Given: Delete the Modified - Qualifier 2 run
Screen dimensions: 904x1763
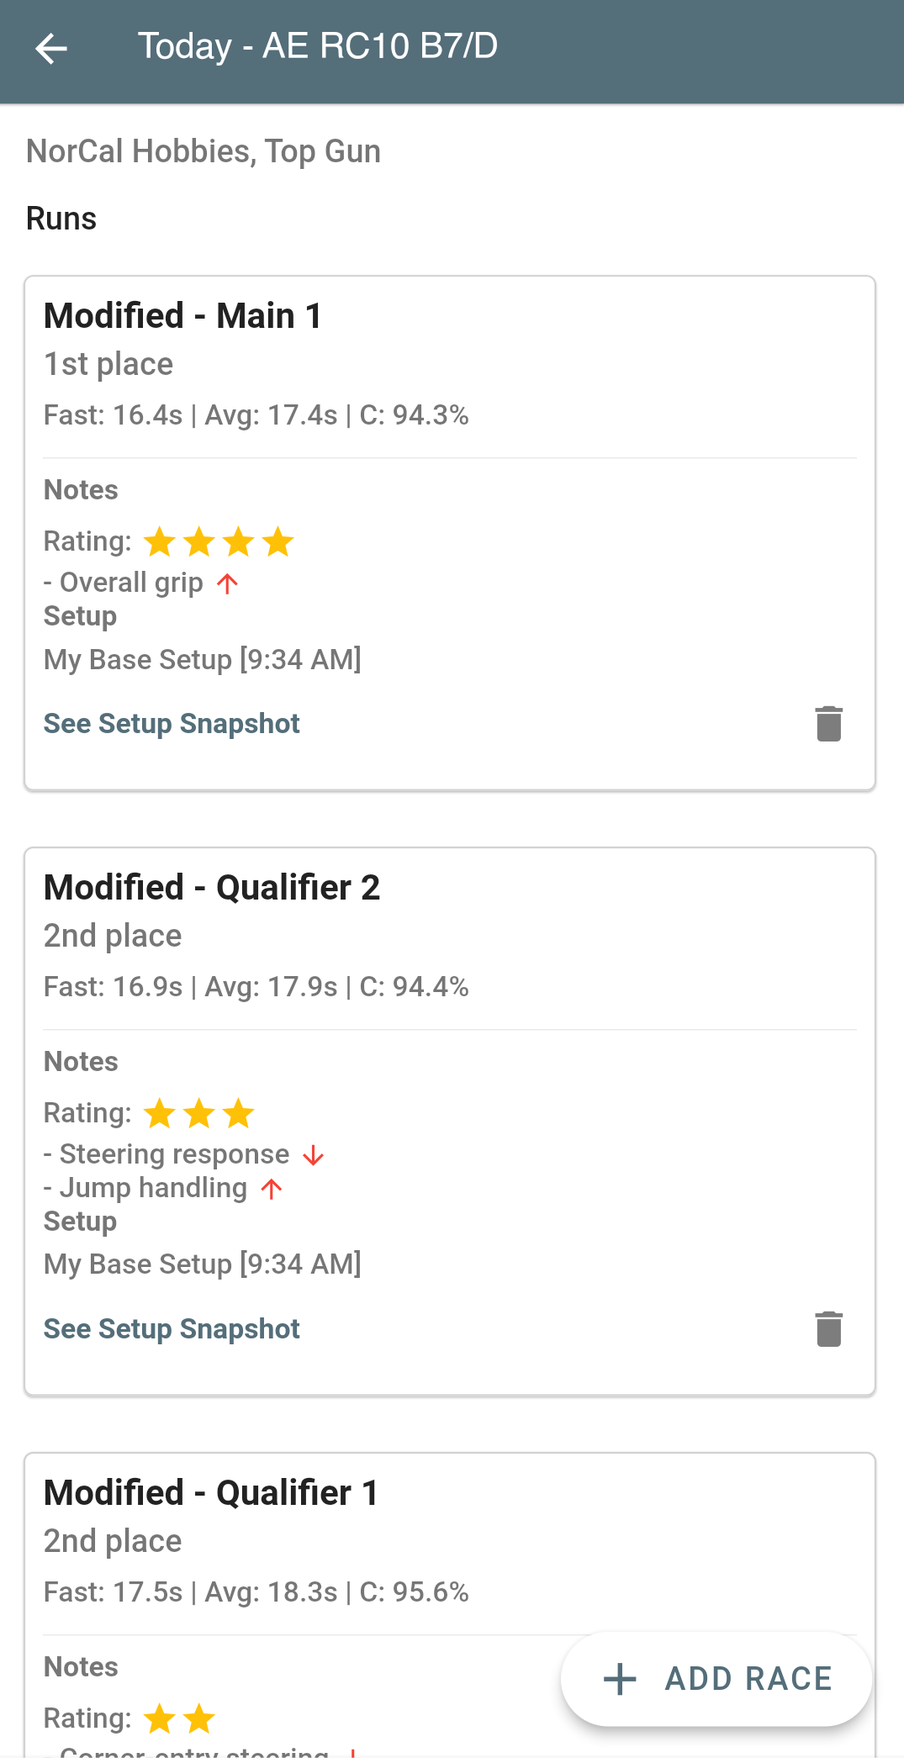Looking at the screenshot, I should click(x=828, y=1329).
